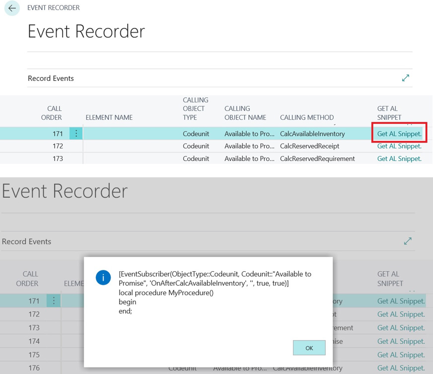Screen dimensions: 433x374
Task: Click CalcReservedRequirement method cell
Action: click(317, 158)
